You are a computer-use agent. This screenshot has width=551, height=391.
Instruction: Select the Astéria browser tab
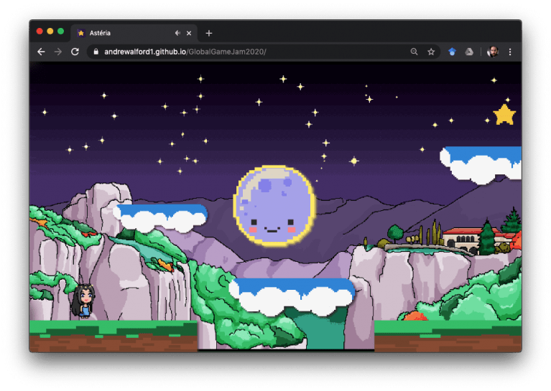coord(122,33)
